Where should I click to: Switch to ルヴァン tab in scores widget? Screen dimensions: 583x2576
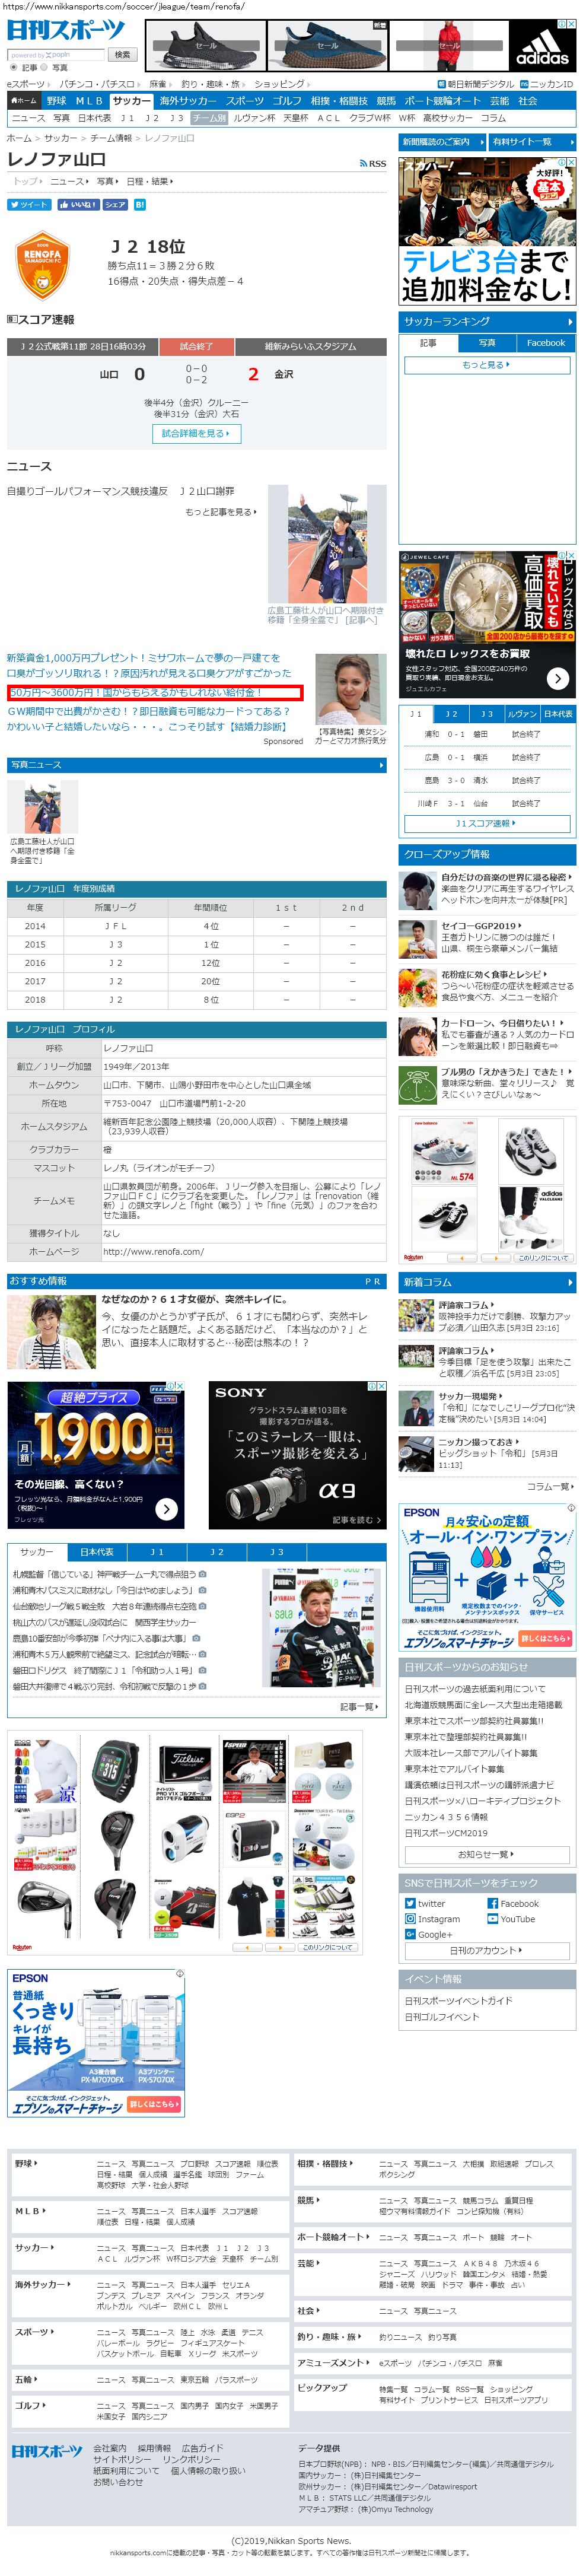pyautogui.click(x=522, y=714)
